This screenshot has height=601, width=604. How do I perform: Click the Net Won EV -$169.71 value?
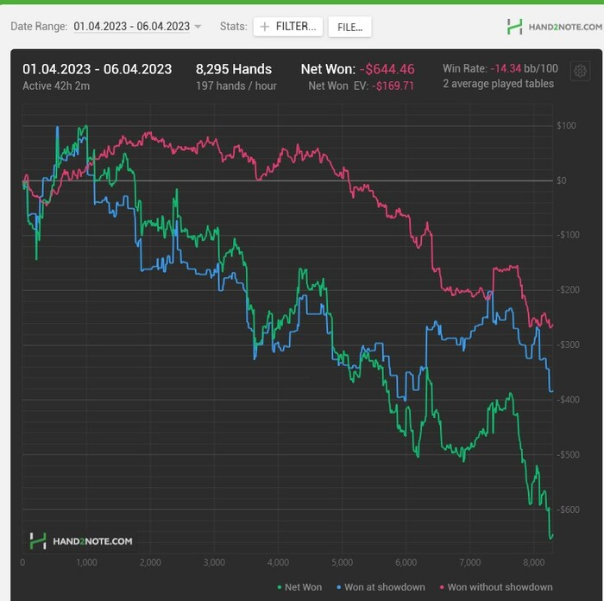click(393, 86)
